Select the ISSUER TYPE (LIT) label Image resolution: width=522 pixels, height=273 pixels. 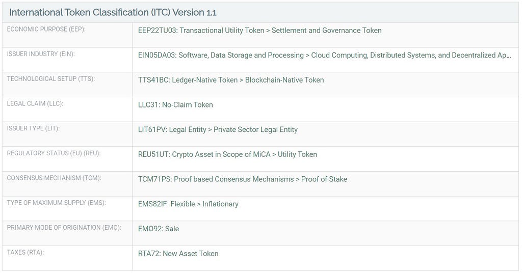33,128
